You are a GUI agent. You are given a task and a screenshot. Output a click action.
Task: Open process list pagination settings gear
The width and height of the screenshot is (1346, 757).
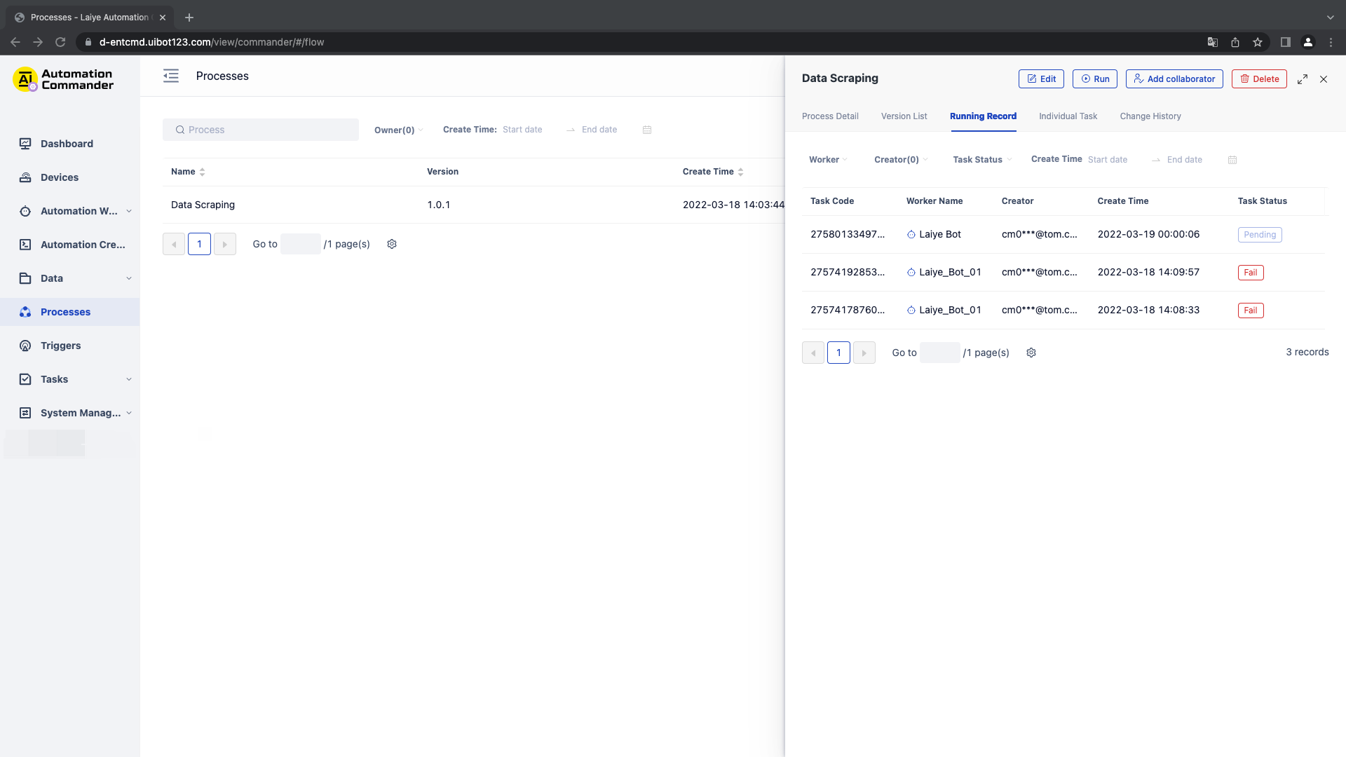click(392, 244)
